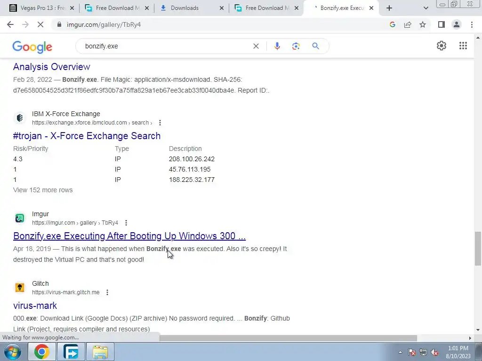This screenshot has width=482, height=361.
Task: Open Bonzify.exe Executing After Booting Up link
Action: 129,236
